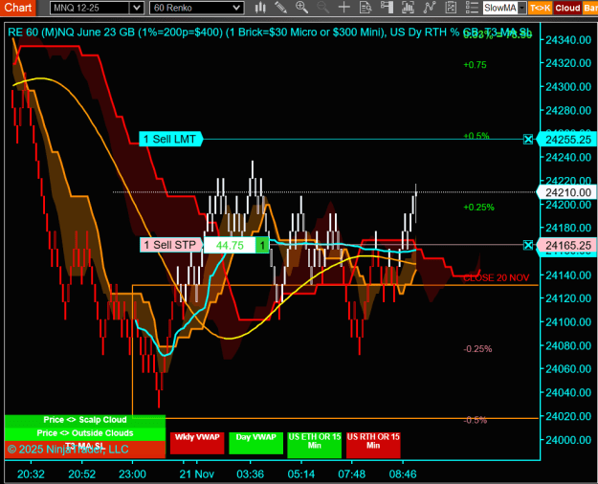Click the +0.75 percent level label

click(x=475, y=65)
